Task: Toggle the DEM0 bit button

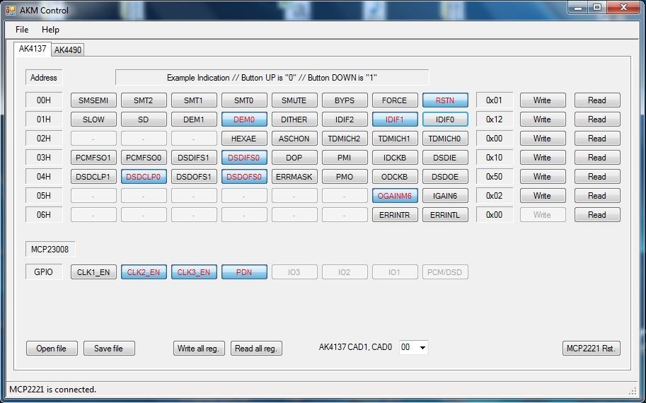Action: (x=244, y=119)
